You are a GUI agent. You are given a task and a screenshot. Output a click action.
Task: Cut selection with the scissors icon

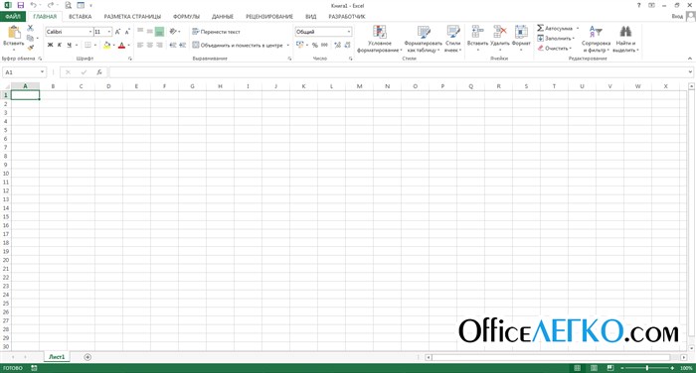pyautogui.click(x=30, y=28)
